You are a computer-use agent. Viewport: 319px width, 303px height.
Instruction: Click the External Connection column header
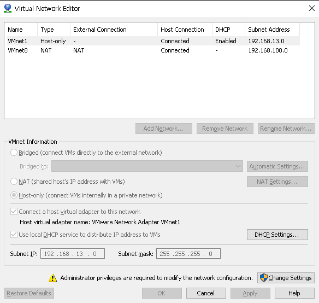114,30
